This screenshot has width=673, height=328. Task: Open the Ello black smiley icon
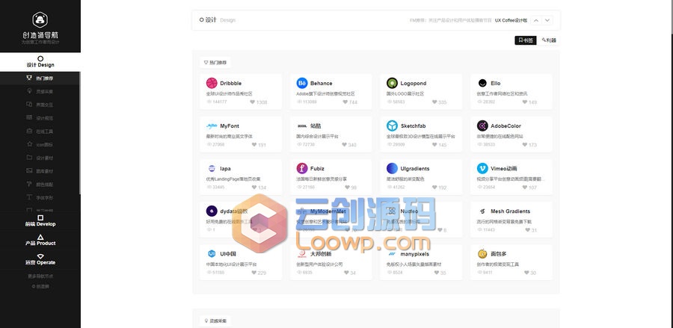point(482,83)
